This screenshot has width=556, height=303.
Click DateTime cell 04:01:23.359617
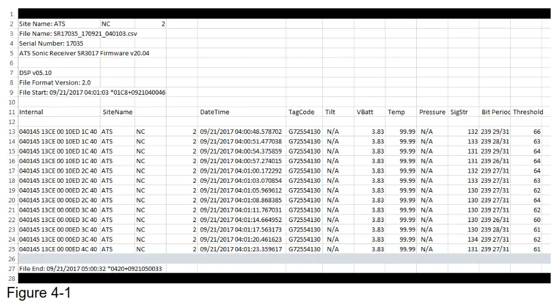242,249
